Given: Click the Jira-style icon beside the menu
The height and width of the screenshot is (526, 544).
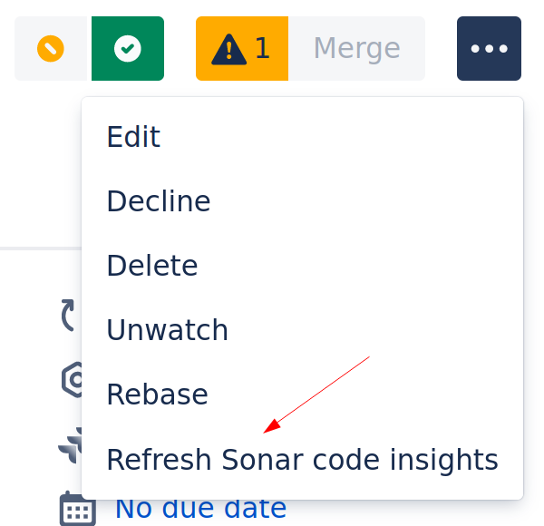Looking at the screenshot, I should point(70,444).
